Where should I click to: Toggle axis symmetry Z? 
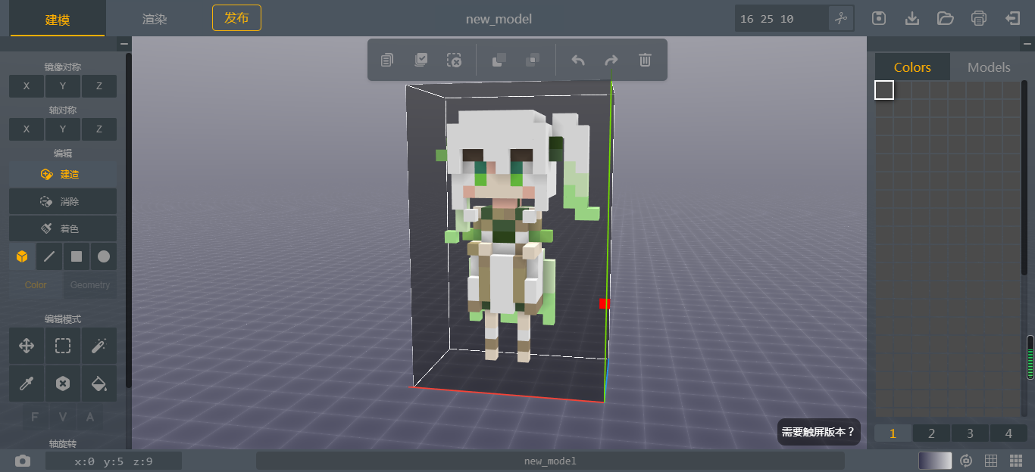(x=99, y=129)
